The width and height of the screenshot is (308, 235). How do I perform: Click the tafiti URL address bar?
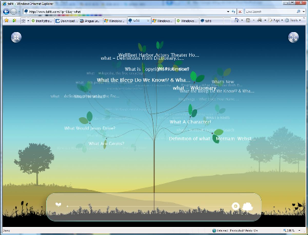[x=125, y=12]
